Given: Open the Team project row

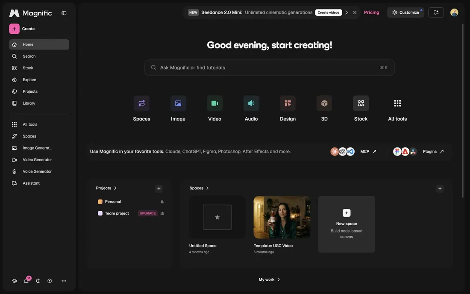Looking at the screenshot, I should [x=130, y=213].
